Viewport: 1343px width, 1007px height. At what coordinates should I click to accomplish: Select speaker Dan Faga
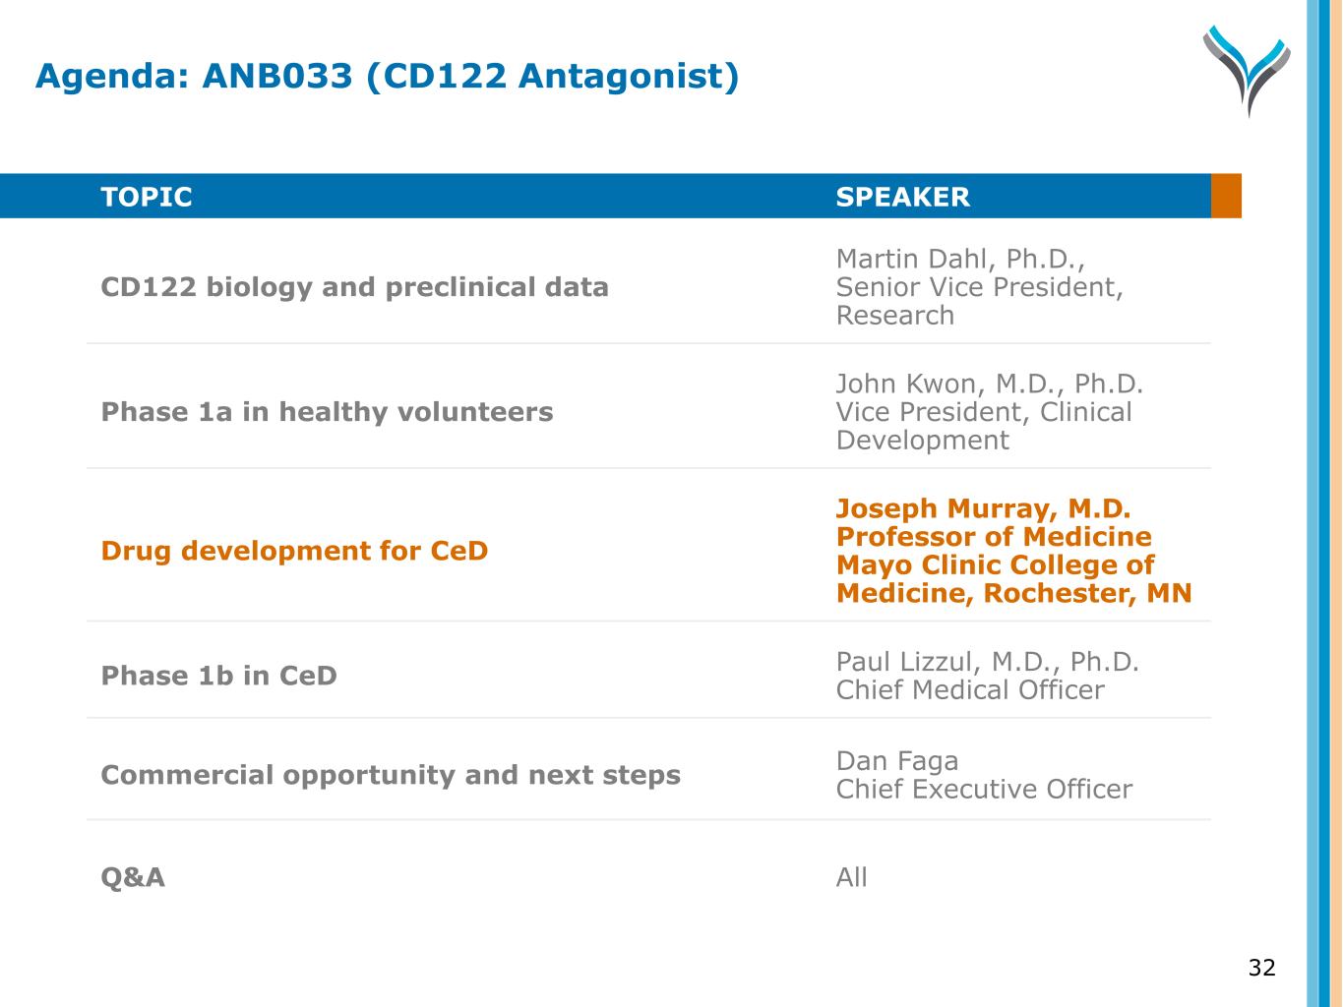coord(896,761)
